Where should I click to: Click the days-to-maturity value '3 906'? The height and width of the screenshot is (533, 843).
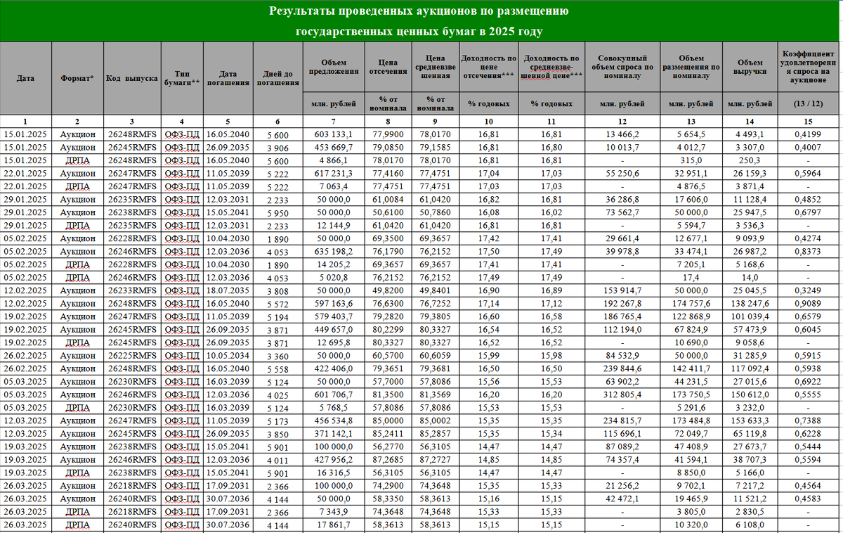click(x=277, y=147)
